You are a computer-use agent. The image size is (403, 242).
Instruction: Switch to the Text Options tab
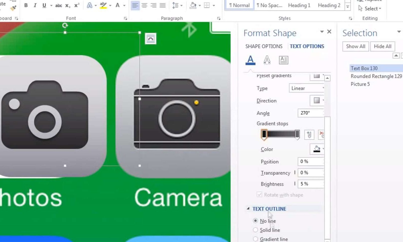(x=307, y=46)
